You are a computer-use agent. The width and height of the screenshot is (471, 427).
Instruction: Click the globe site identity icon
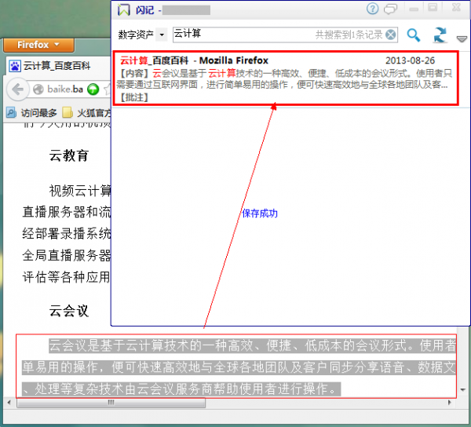coord(38,89)
